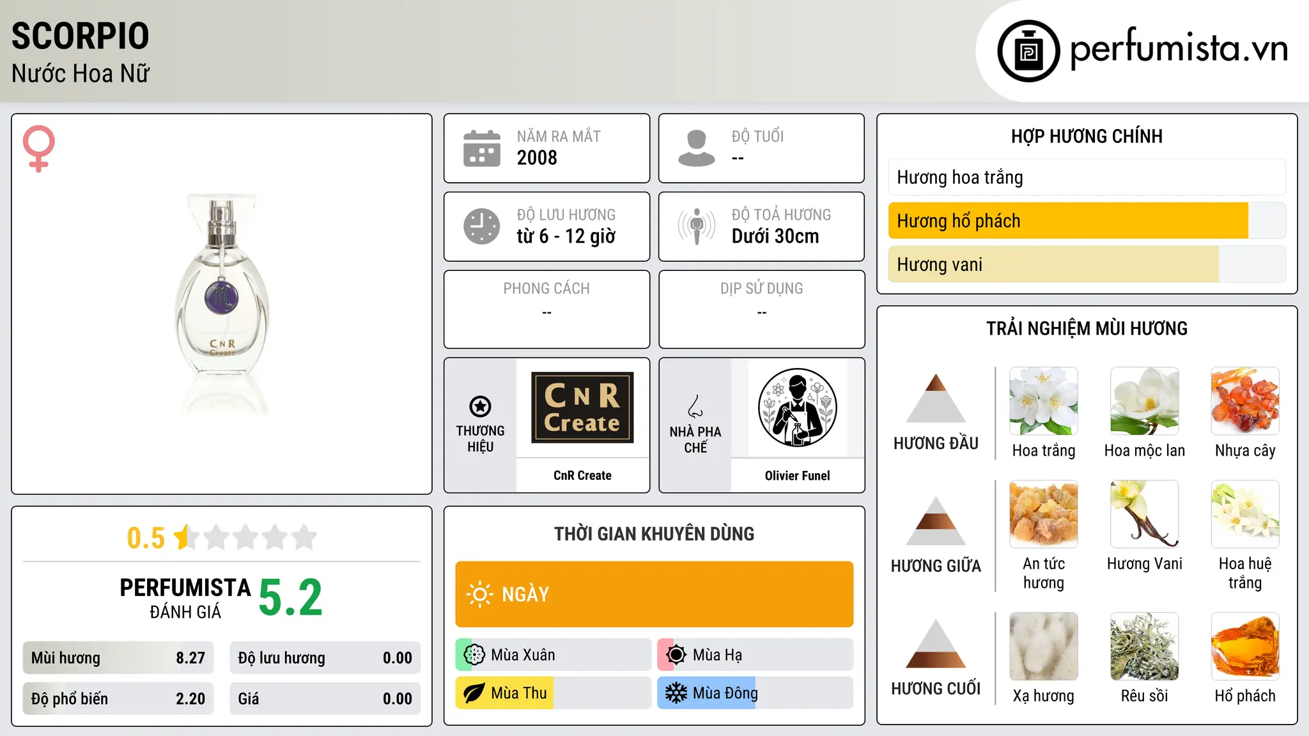The width and height of the screenshot is (1309, 736).
Task: Click the nose icon above Nhà pha chế
Action: 695,406
